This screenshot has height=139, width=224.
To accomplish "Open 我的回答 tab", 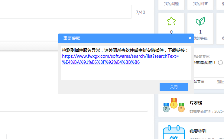I will coord(200,4).
